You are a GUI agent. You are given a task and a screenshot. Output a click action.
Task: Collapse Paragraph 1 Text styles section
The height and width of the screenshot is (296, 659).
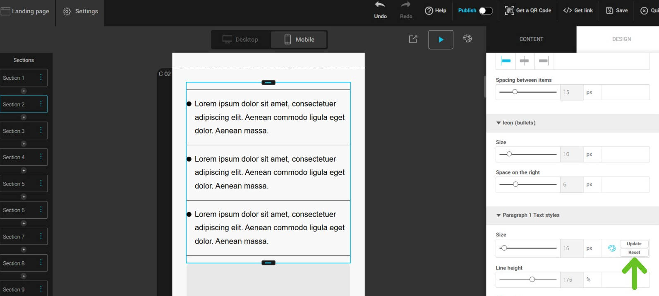coord(498,215)
